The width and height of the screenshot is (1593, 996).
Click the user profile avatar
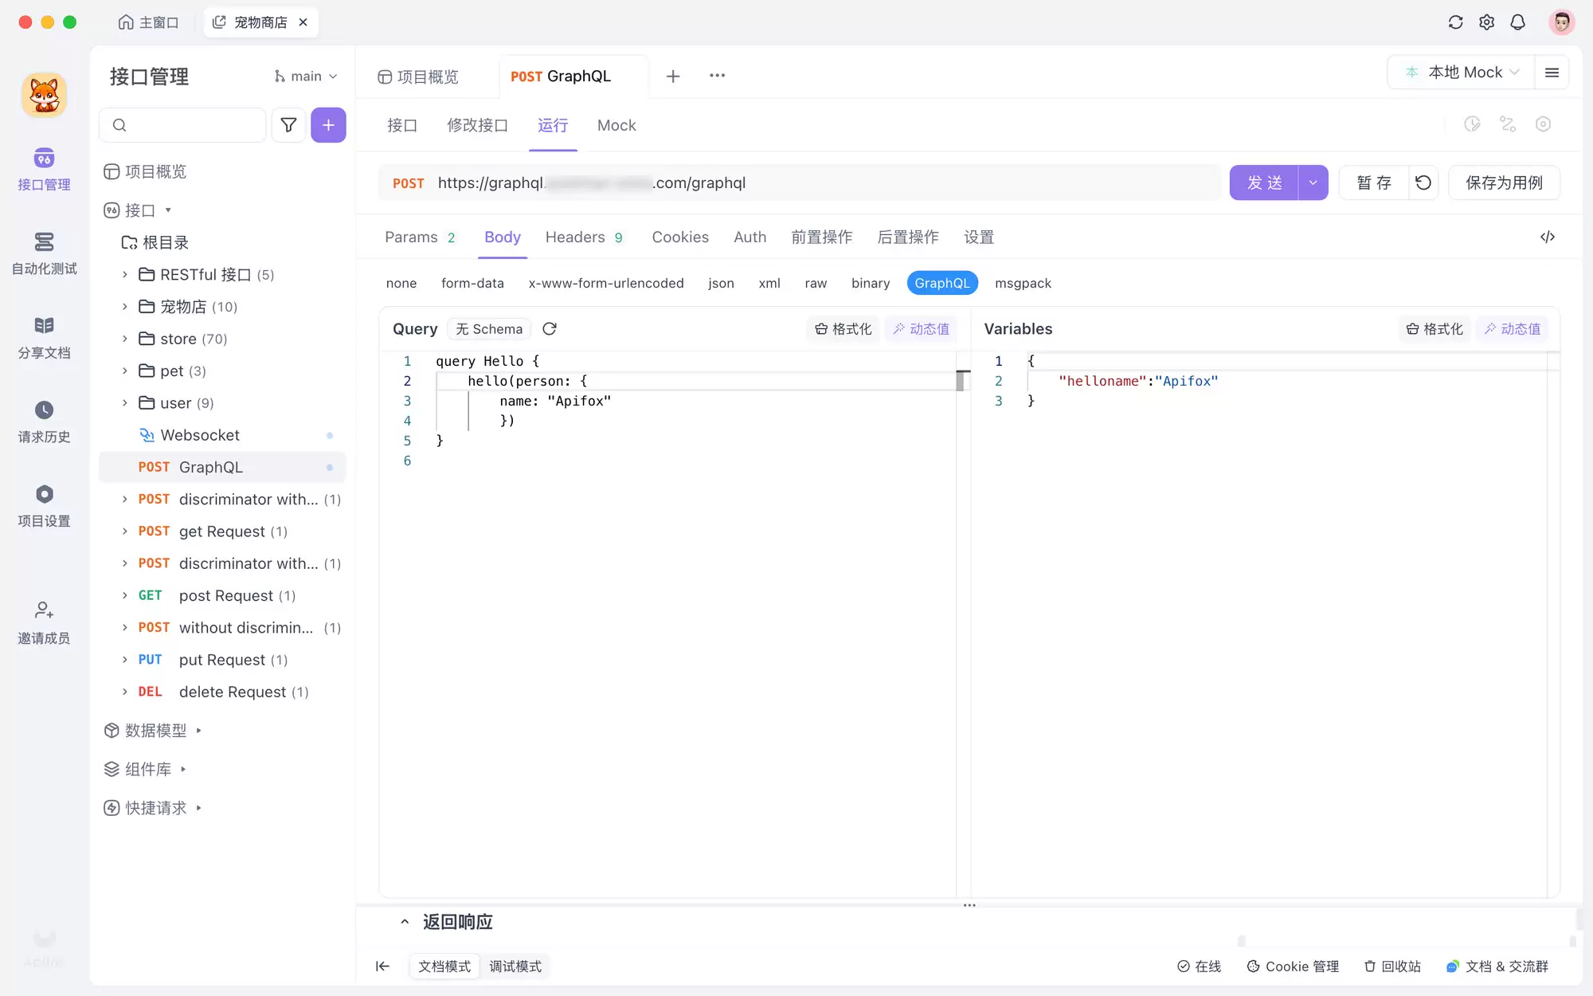pyautogui.click(x=1561, y=22)
